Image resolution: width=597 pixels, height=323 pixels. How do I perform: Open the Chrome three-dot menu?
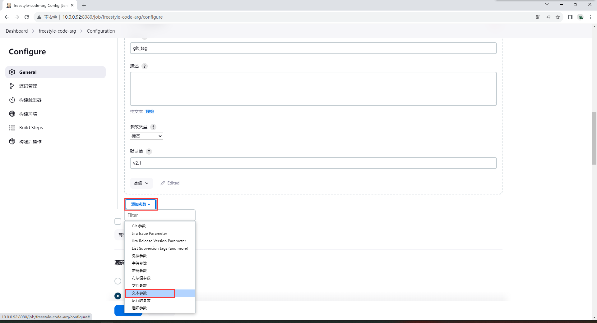tap(590, 17)
